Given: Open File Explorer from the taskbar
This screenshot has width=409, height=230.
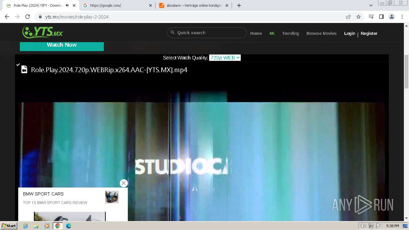Looking at the screenshot, I should coord(36,226).
